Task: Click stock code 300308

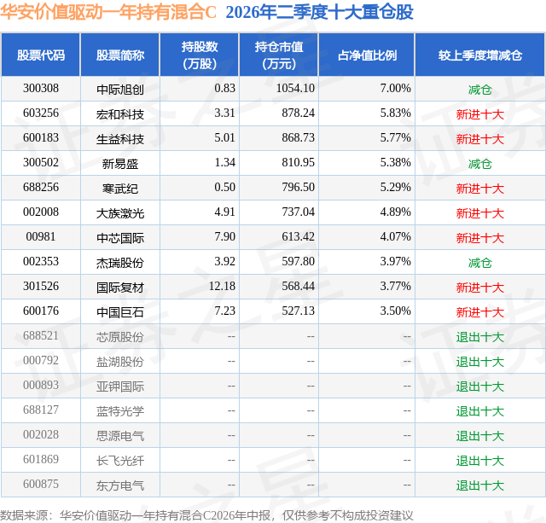Action: point(41,89)
